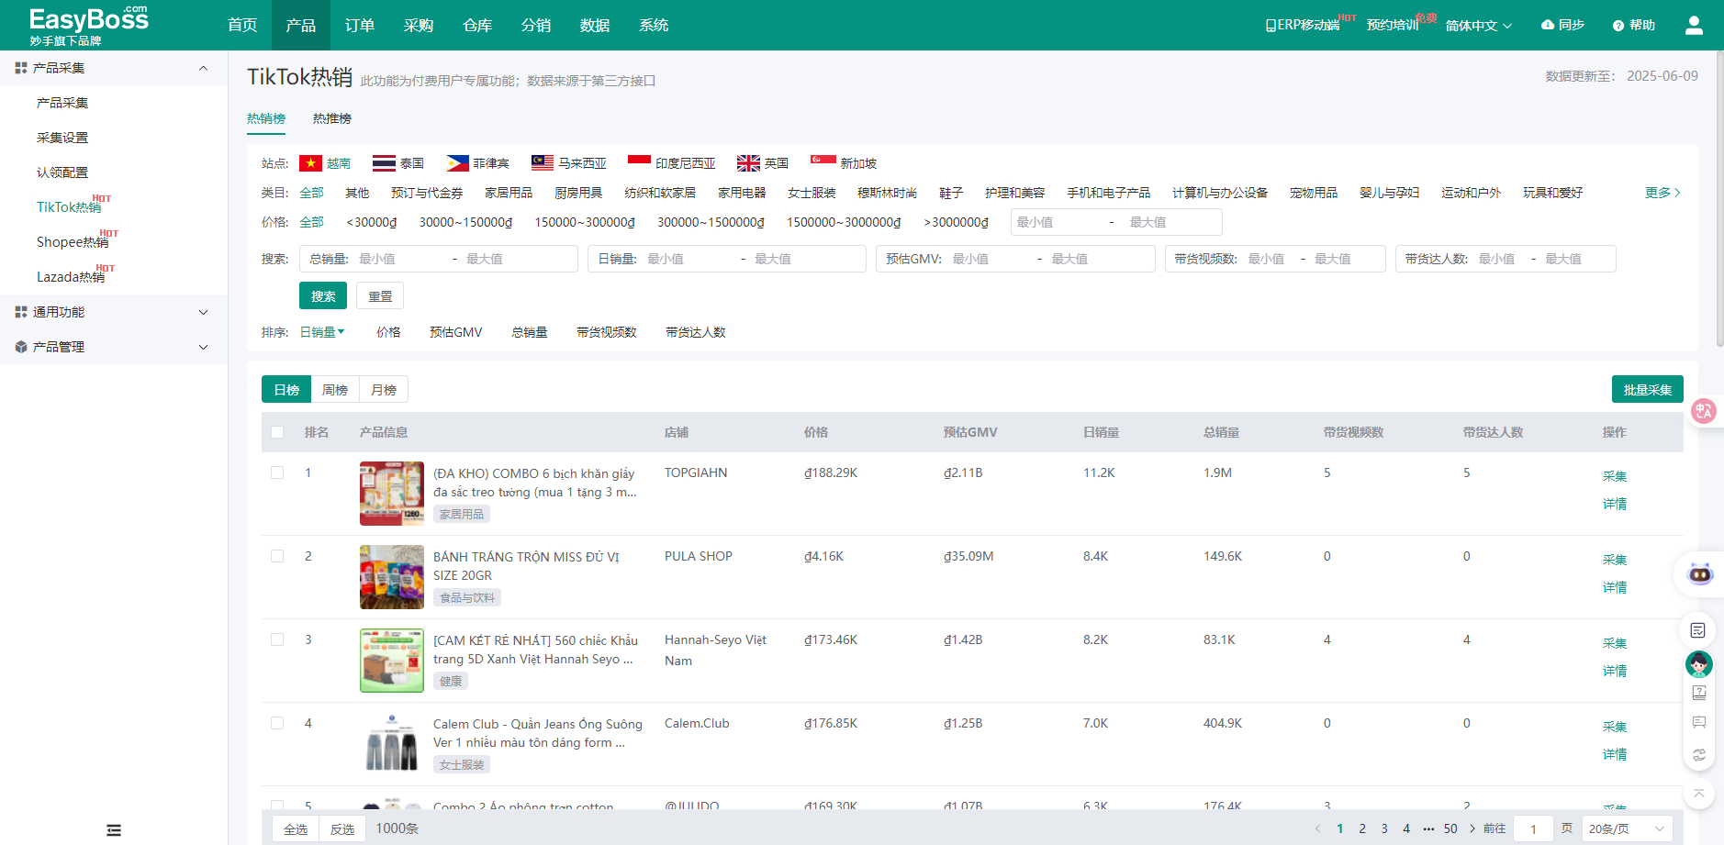
Task: Click previous page arrow in pagination
Action: (x=1317, y=828)
